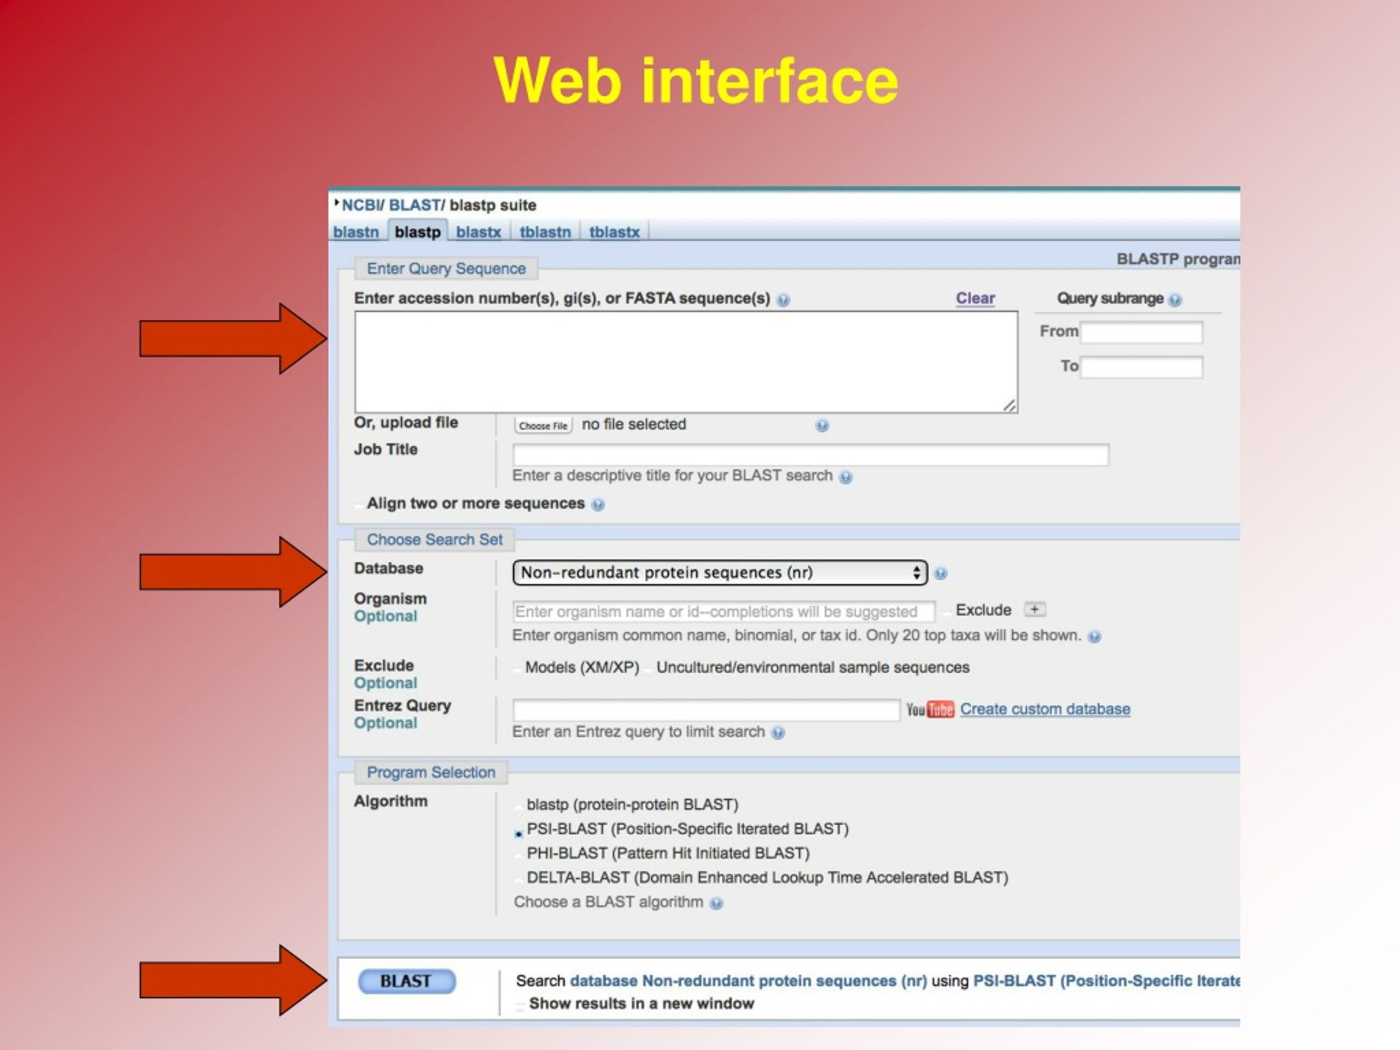Viewport: 1400px width, 1050px height.
Task: Check Models (XM/XP) exclusion box
Action: point(517,669)
